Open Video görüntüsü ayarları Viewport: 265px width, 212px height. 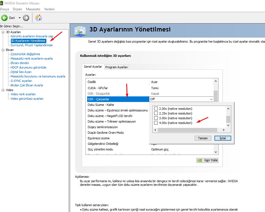pos(27,99)
